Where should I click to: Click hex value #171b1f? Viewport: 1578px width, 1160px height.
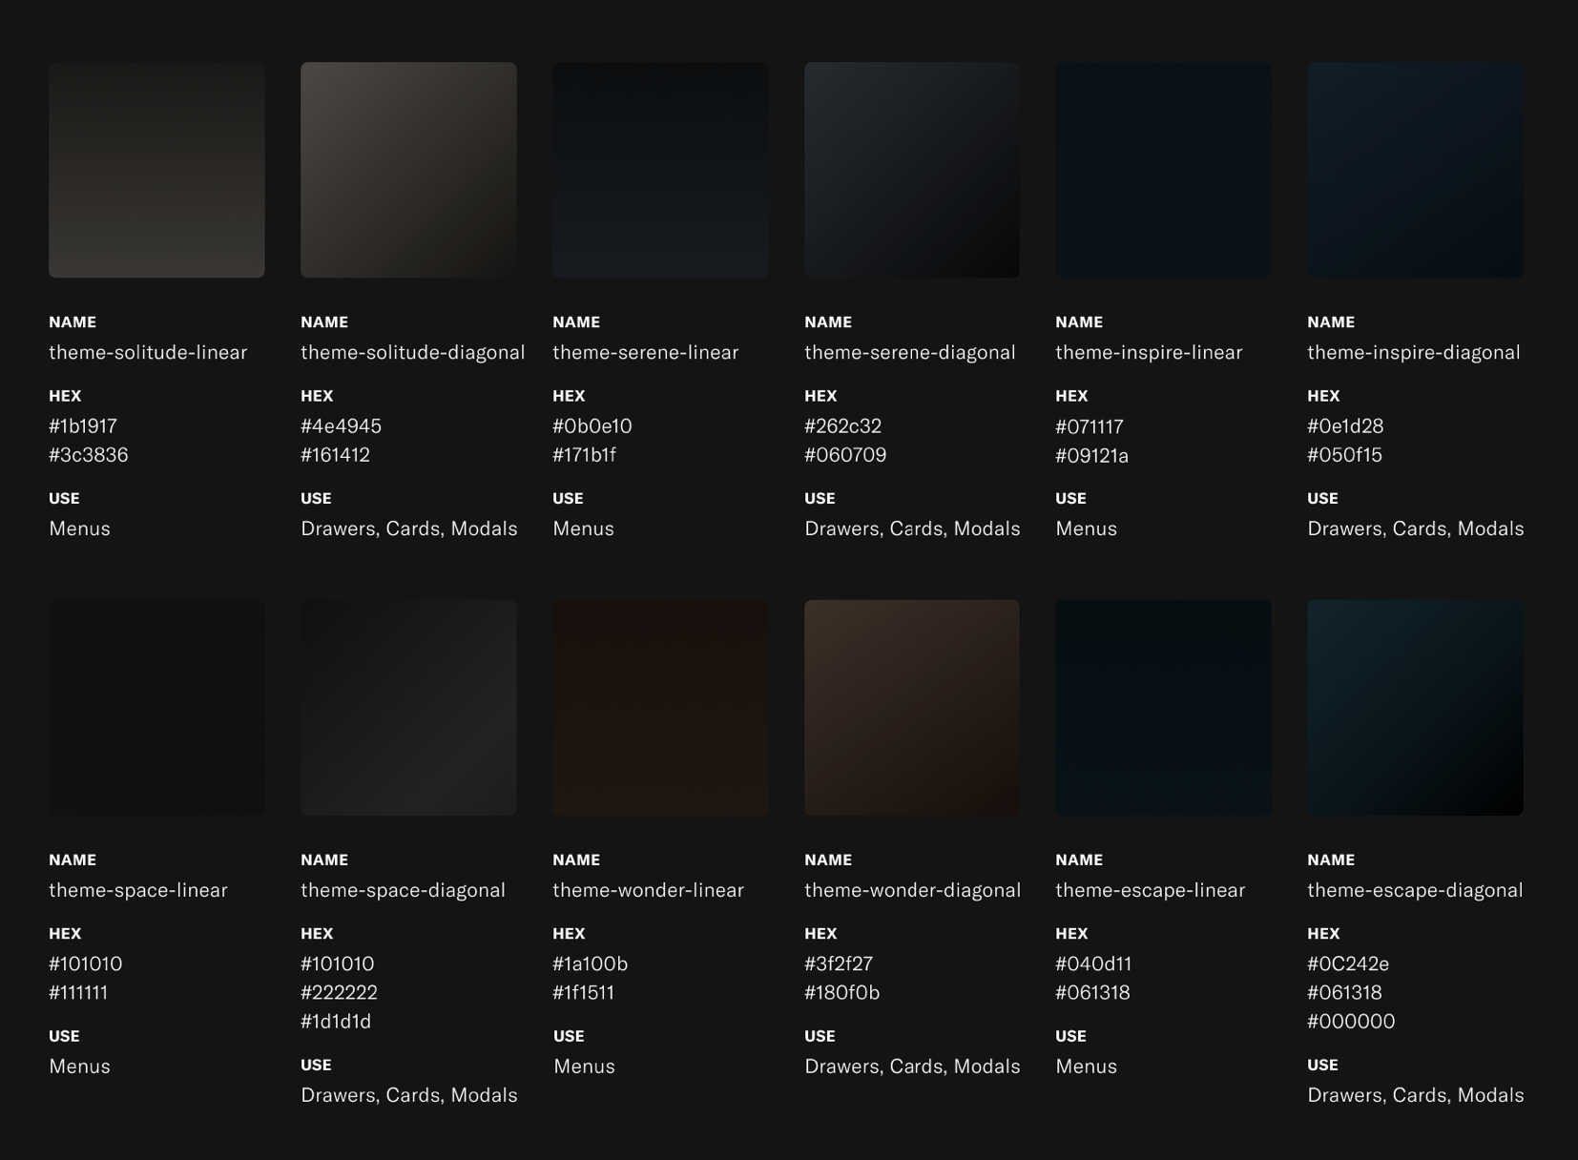[x=584, y=454]
